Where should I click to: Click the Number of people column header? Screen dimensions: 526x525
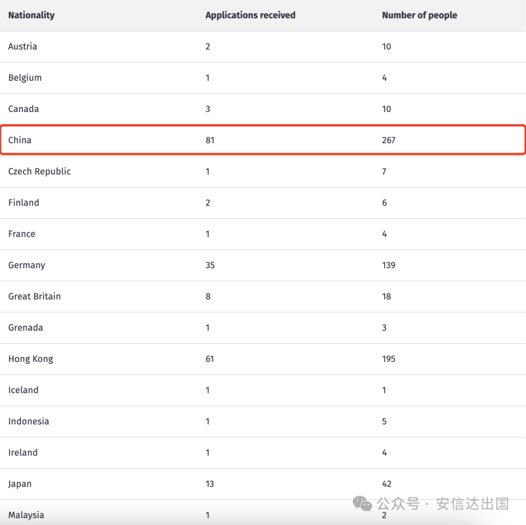(419, 16)
